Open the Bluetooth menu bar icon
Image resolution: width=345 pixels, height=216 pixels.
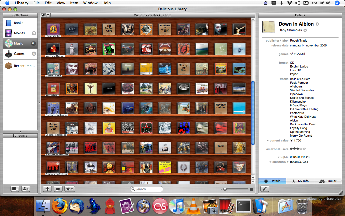281,3
